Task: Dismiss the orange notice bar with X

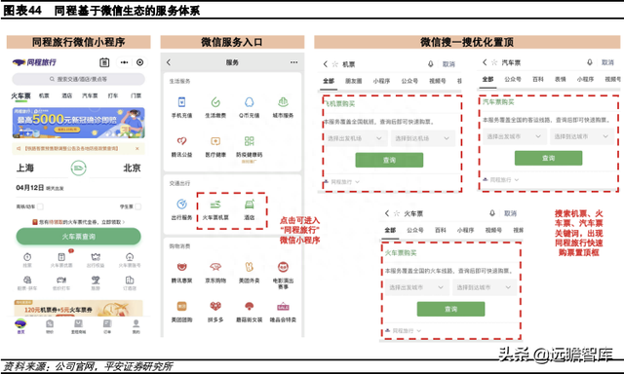Action: click(136, 148)
